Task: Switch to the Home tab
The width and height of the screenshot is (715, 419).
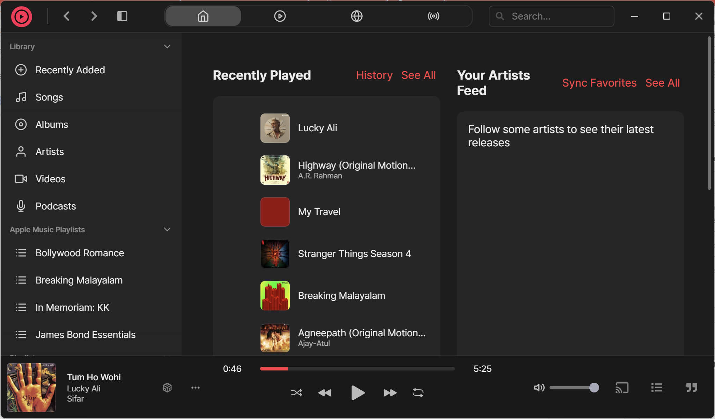Action: pos(202,16)
